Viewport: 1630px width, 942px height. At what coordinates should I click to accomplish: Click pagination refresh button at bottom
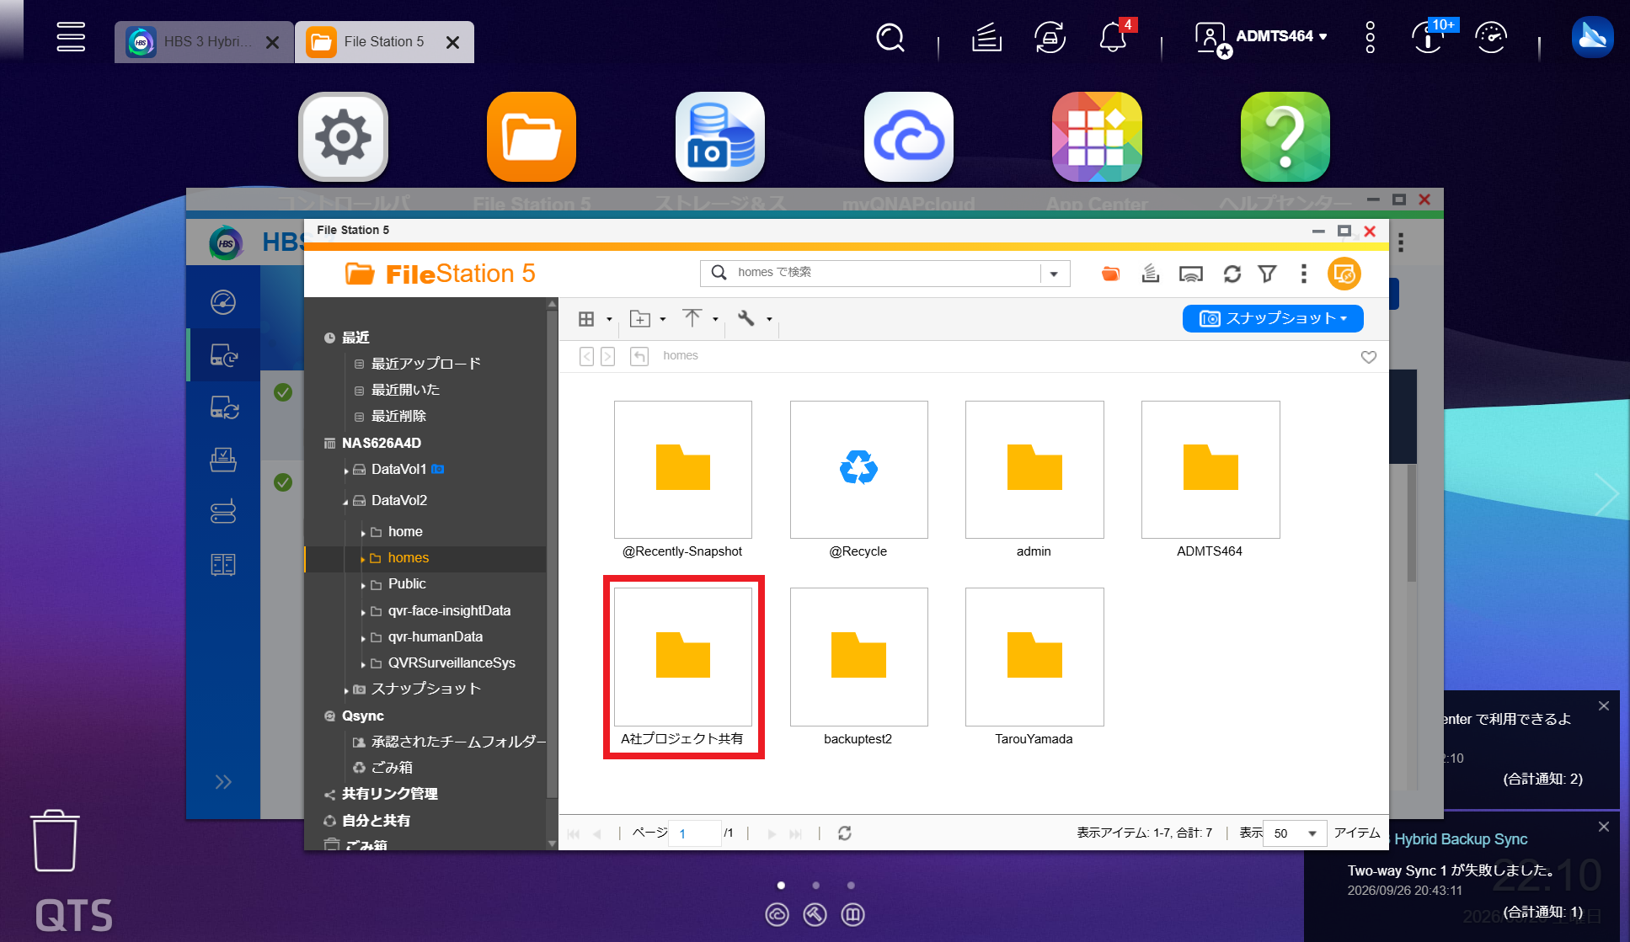pos(845,833)
